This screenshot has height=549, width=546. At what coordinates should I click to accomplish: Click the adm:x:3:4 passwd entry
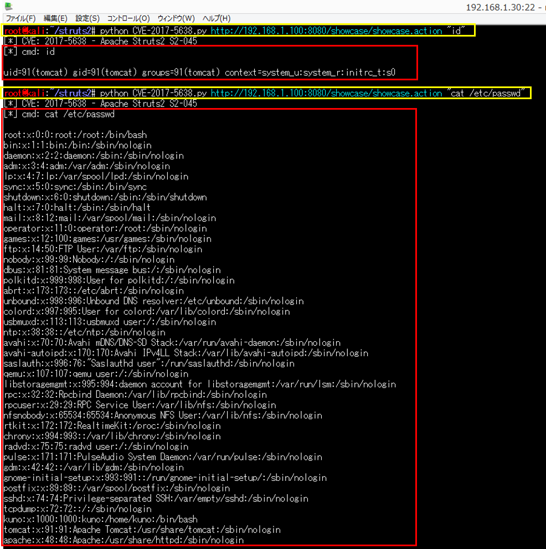point(86,166)
